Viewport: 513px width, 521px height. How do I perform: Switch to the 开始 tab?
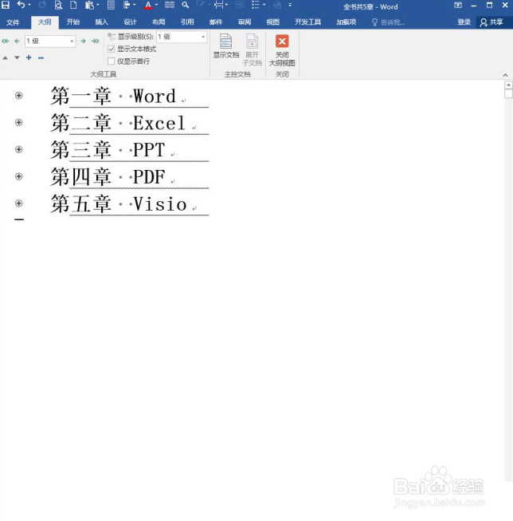tap(73, 22)
